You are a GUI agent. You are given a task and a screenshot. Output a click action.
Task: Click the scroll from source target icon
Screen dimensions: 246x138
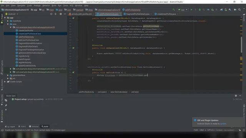tap(51, 14)
